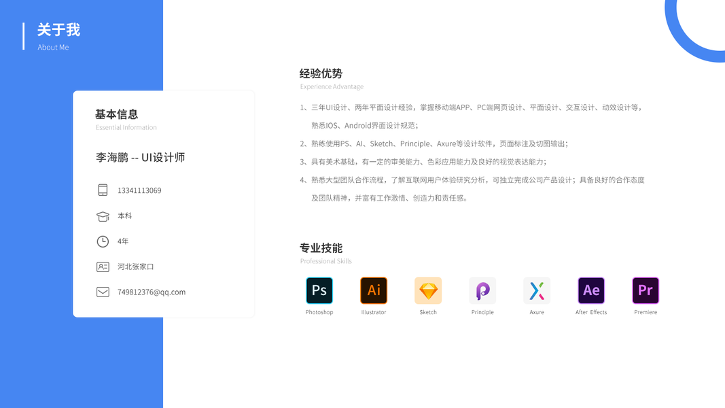The height and width of the screenshot is (408, 725).
Task: Click the Principle app icon
Action: point(482,290)
